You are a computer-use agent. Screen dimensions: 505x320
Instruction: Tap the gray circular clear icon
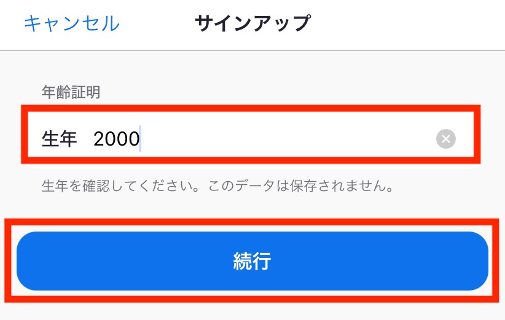point(446,139)
